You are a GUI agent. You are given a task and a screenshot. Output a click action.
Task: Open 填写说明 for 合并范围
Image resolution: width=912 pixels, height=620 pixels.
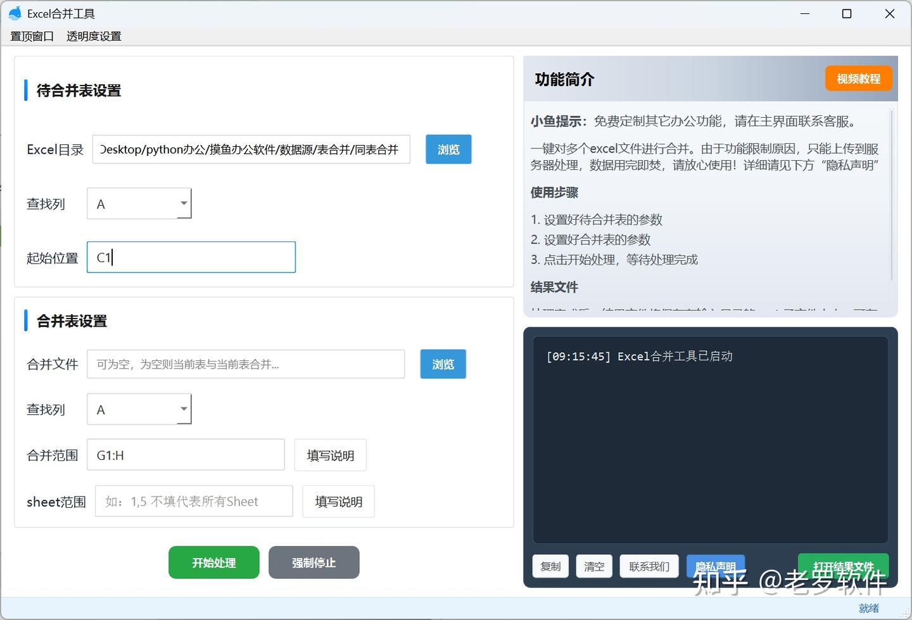331,455
